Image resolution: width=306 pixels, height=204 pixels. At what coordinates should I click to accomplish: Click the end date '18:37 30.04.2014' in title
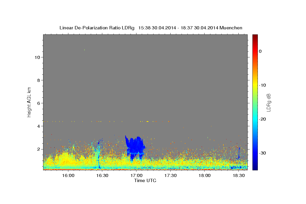click(199, 28)
